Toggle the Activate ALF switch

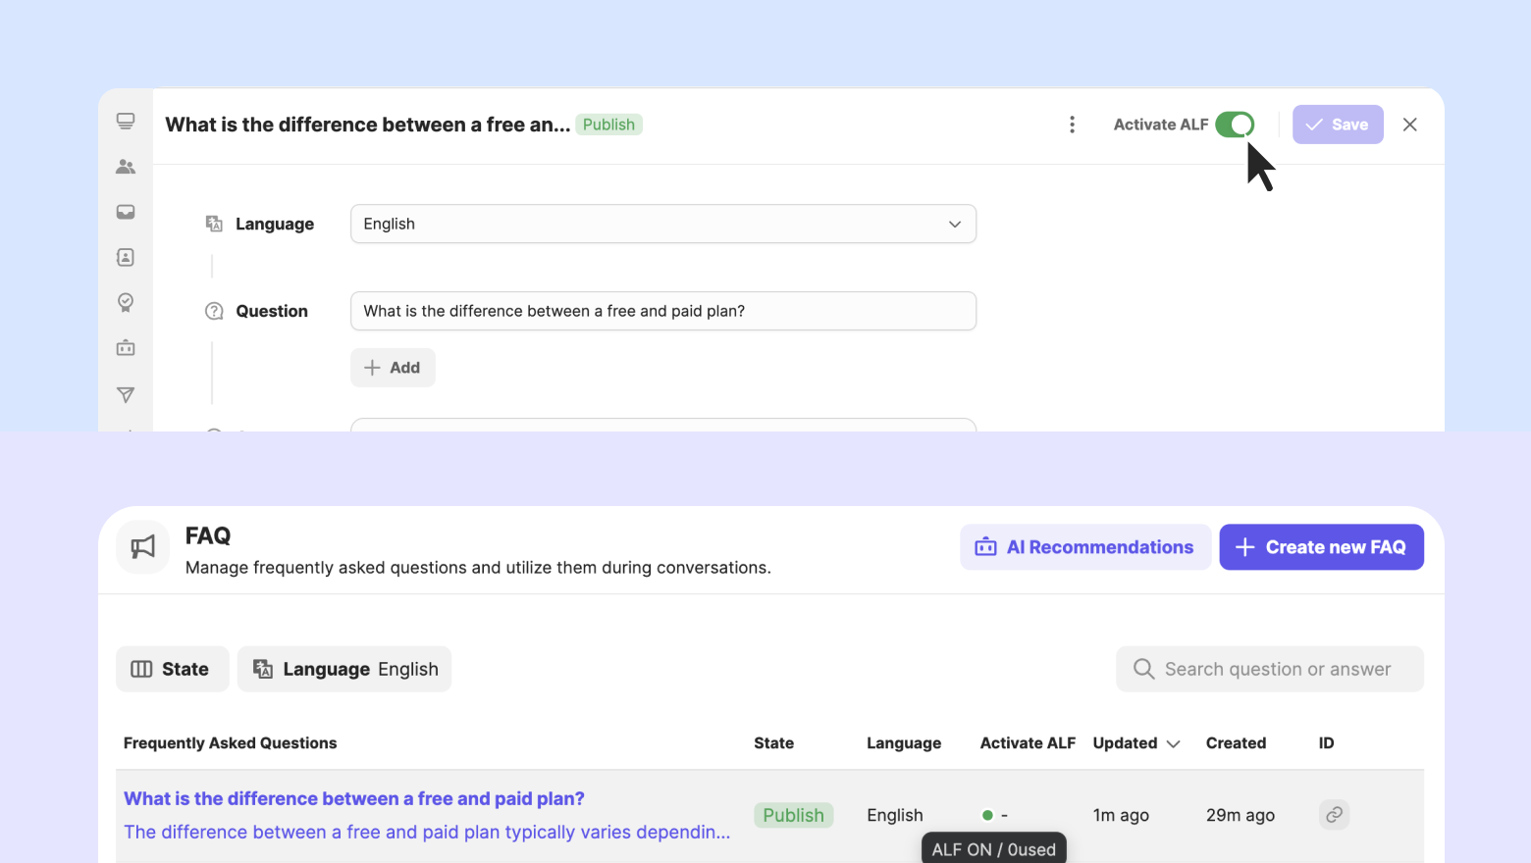coord(1234,125)
